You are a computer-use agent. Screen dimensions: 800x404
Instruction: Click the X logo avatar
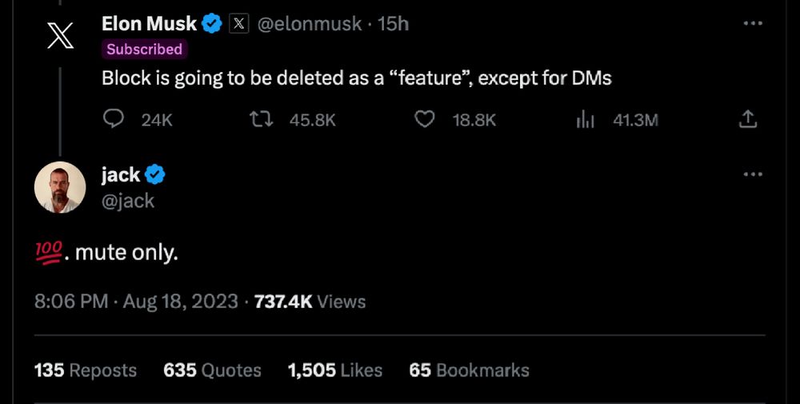(x=60, y=35)
